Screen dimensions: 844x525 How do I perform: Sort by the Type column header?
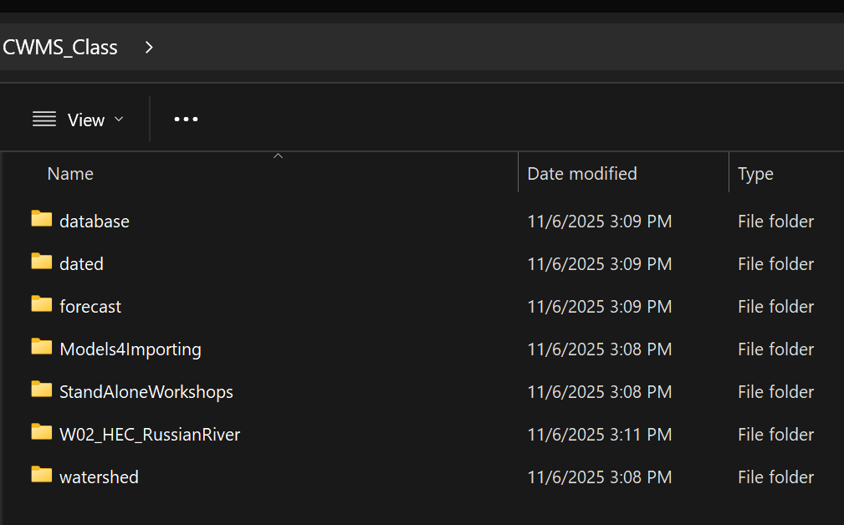pyautogui.click(x=755, y=174)
